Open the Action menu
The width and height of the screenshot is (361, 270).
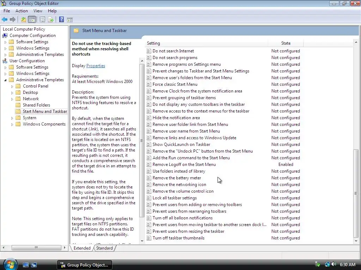(x=22, y=11)
